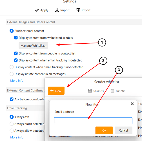This screenshot has width=142, height=141.
Task: Click the Import download icon
Action: click(x=57, y=10)
